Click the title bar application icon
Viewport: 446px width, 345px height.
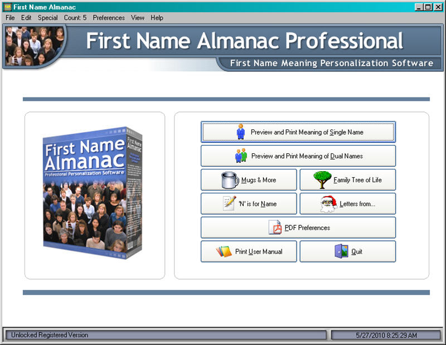pos(8,7)
